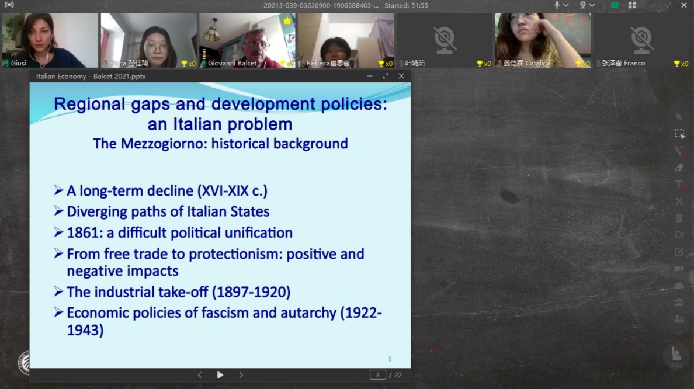This screenshot has height=389, width=694.
Task: Click the slide number input box
Action: coord(378,375)
